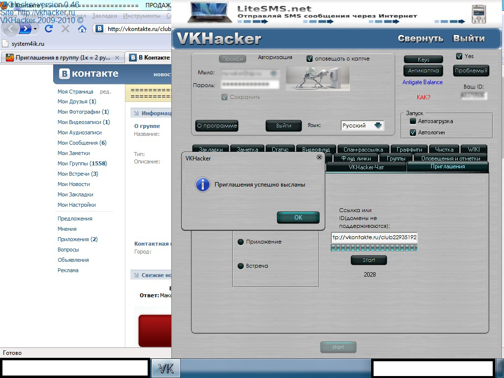Switch to the VKHacker-Чат tab

366,167
